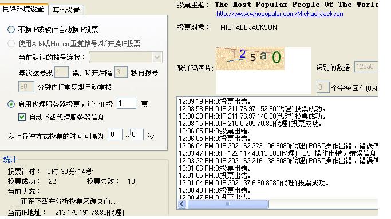Click the 秒再拨号 seconds delay field
391x219 pixels.
(121, 72)
